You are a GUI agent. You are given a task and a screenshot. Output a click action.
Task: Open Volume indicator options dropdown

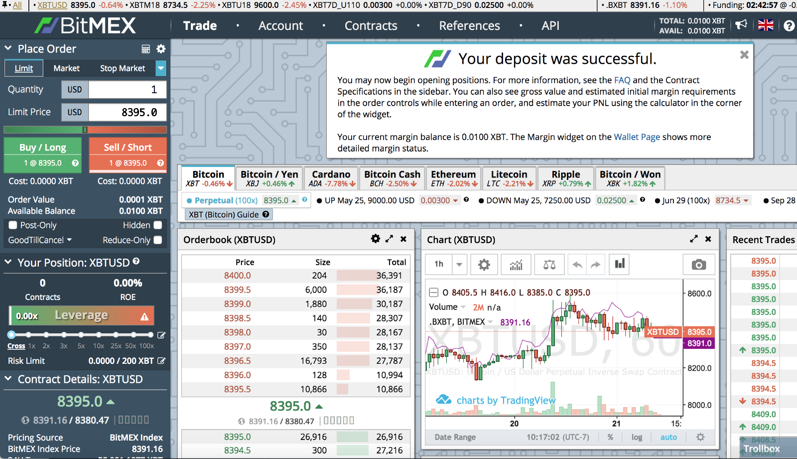click(463, 307)
